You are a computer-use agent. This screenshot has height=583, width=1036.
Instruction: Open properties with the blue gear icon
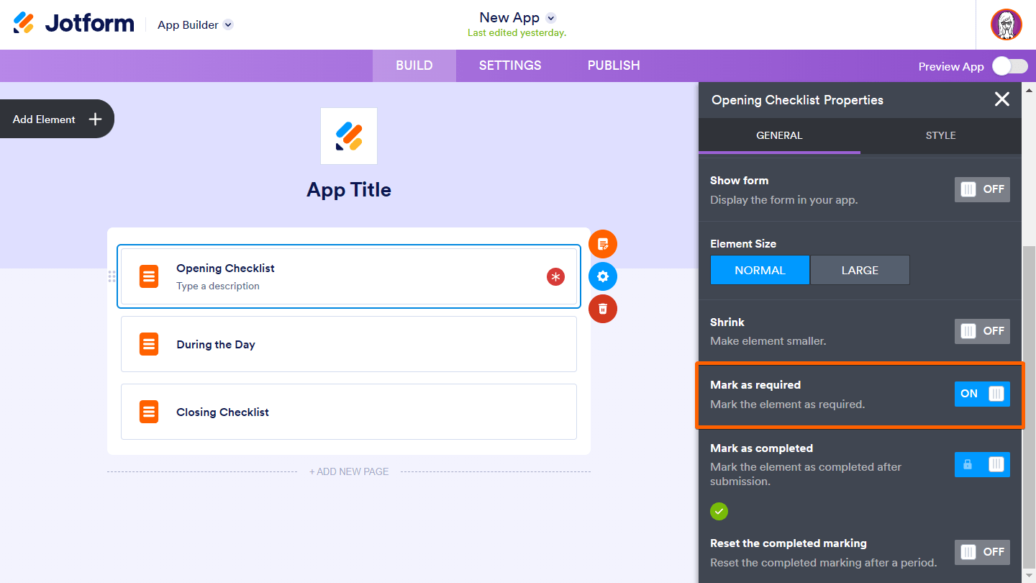click(x=603, y=276)
